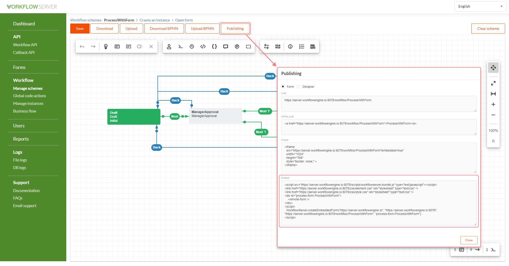The width and height of the screenshot is (509, 266).
Task: Click the auto-arrange blocks icon
Action: (x=278, y=46)
